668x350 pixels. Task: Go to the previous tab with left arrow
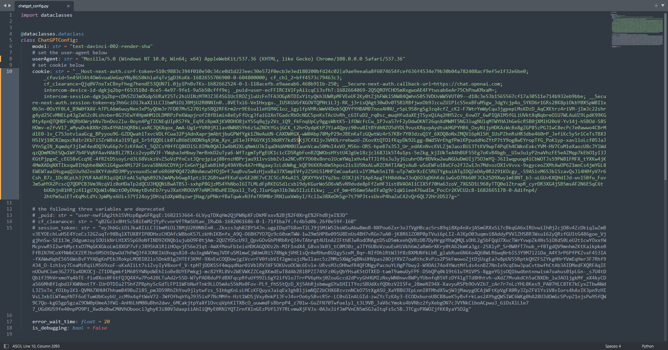pyautogui.click(x=5, y=6)
